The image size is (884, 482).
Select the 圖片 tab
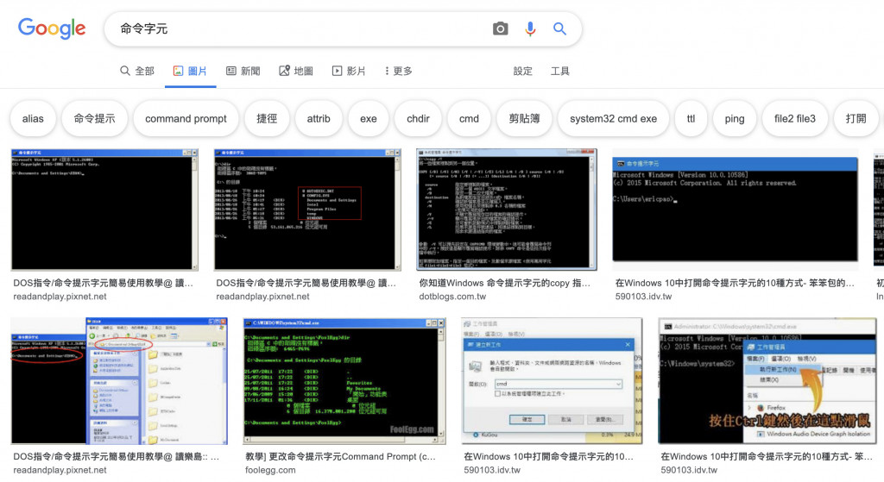pyautogui.click(x=190, y=71)
